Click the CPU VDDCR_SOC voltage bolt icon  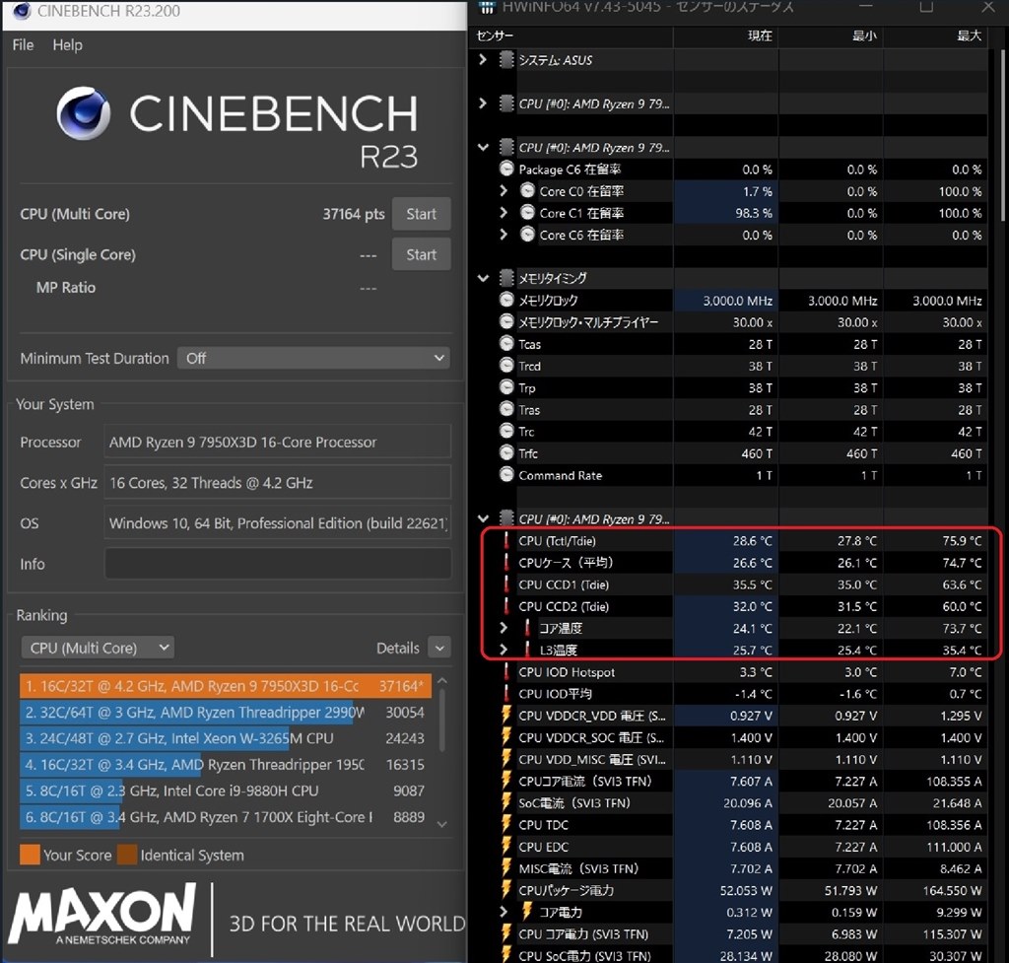tap(506, 737)
